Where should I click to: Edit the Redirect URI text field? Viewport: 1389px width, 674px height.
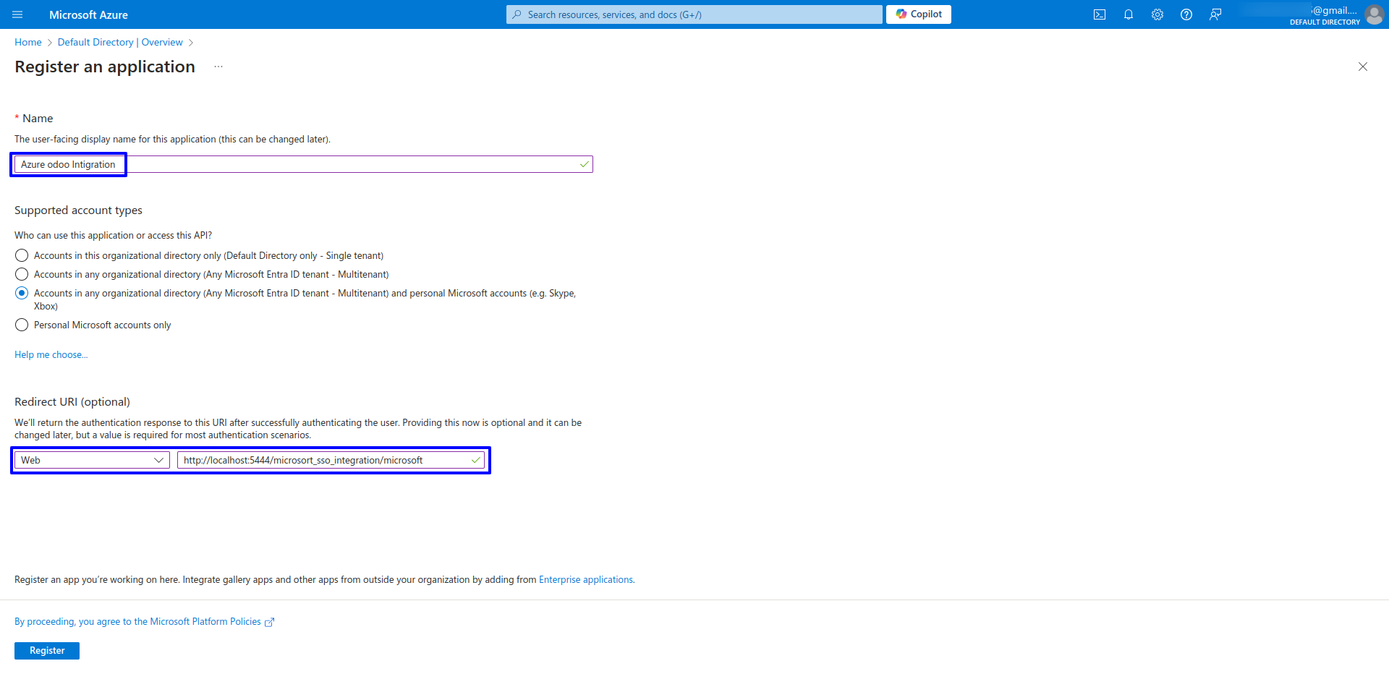[x=331, y=460]
